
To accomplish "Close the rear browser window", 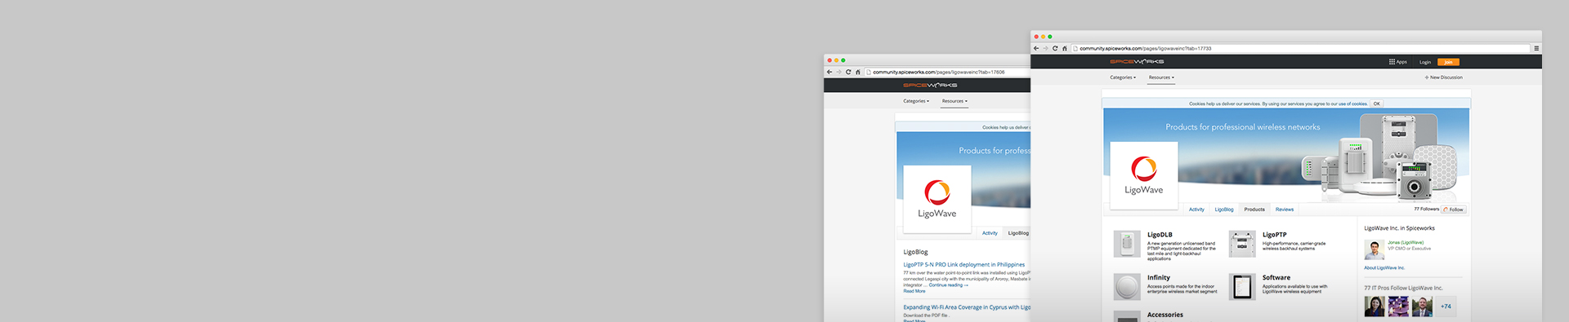I will (x=829, y=60).
